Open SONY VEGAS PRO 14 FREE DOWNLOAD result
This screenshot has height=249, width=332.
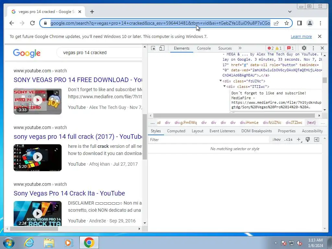[x=78, y=80]
